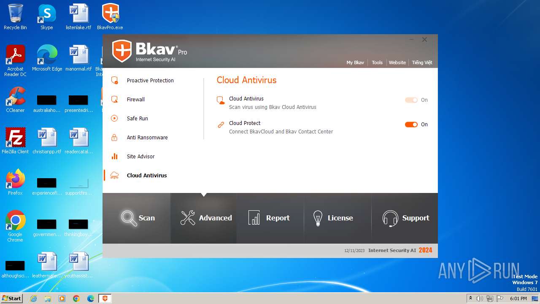
Task: Click the Proactive Protection shield icon
Action: tap(114, 80)
